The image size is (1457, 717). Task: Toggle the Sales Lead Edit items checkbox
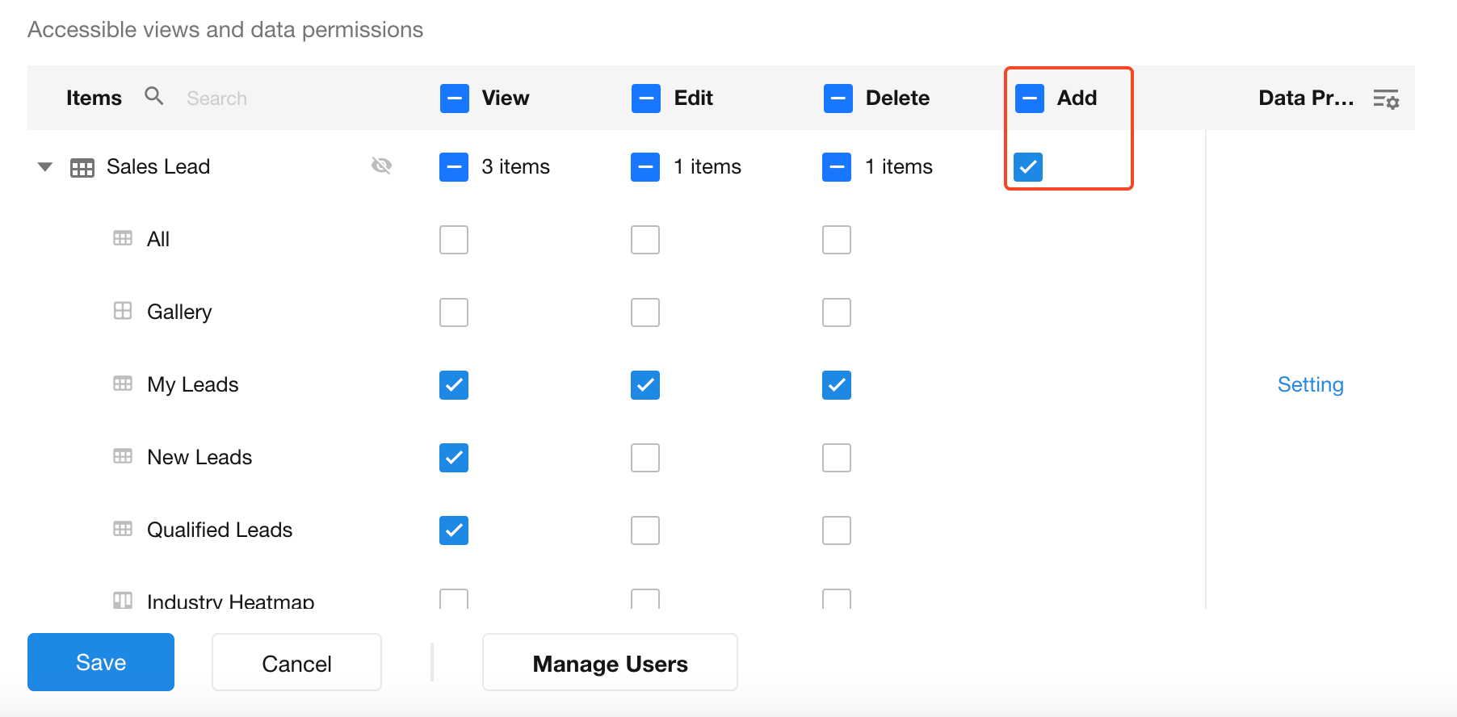coord(645,167)
